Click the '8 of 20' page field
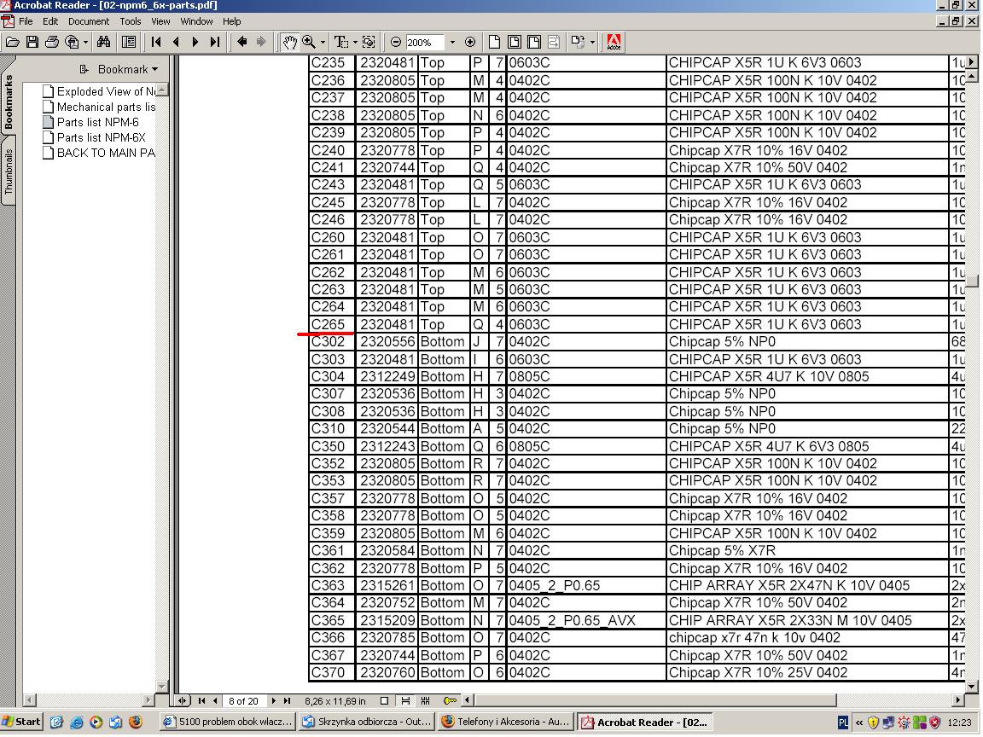 [243, 701]
